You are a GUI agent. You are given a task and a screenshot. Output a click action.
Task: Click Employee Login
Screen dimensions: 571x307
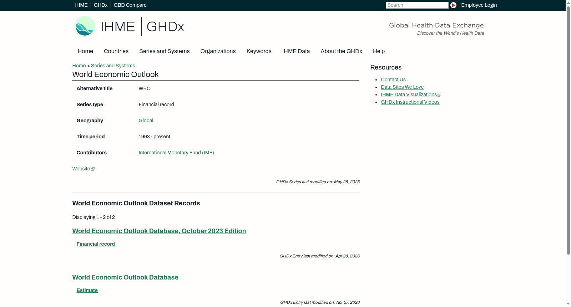coord(479,5)
